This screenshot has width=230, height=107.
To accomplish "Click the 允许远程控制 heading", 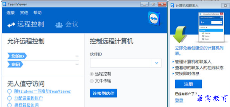I will (x=26, y=41).
